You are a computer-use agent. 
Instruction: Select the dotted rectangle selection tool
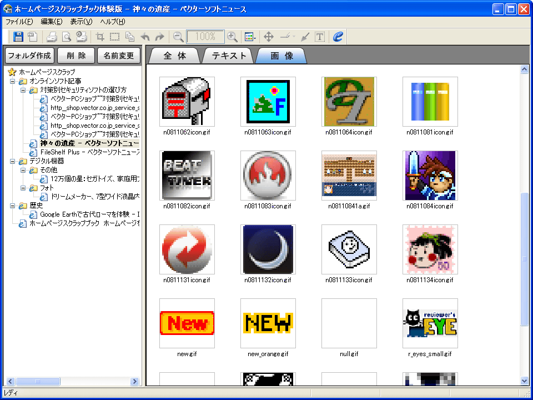(x=114, y=37)
